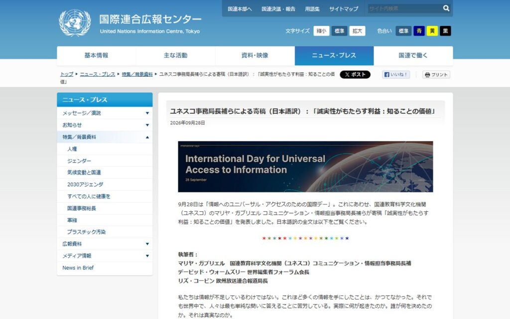Select the 標準 color scheme
Image resolution: width=510 pixels, height=319 pixels.
tap(403, 31)
